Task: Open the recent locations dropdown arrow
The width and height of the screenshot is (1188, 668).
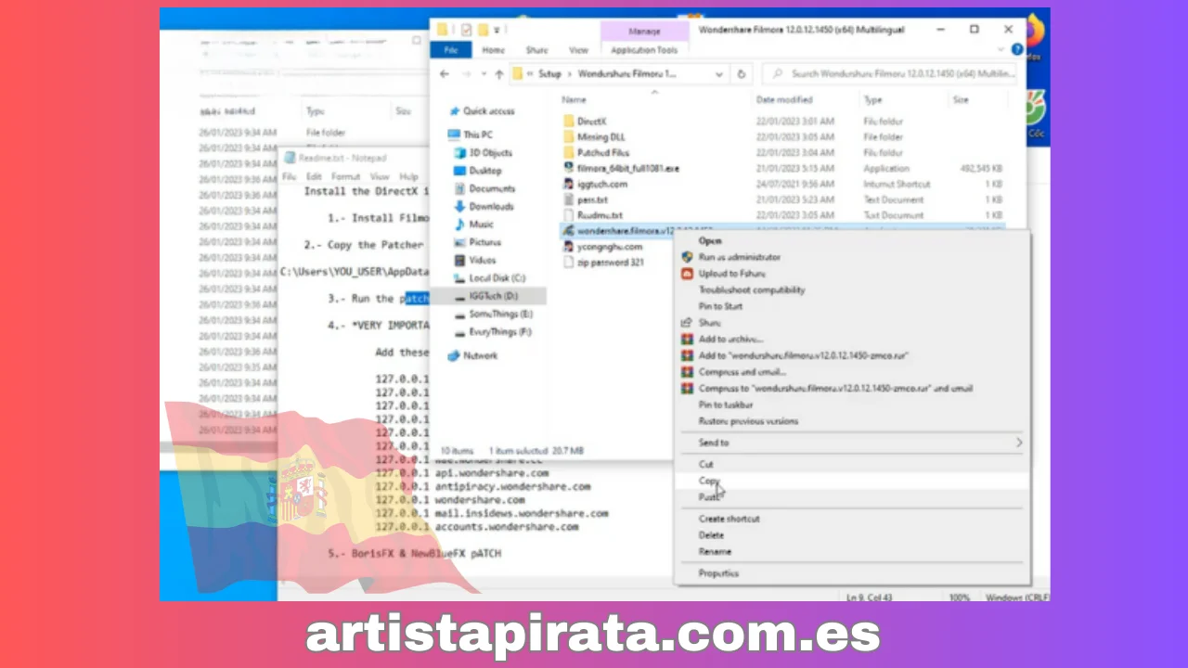Action: [483, 74]
